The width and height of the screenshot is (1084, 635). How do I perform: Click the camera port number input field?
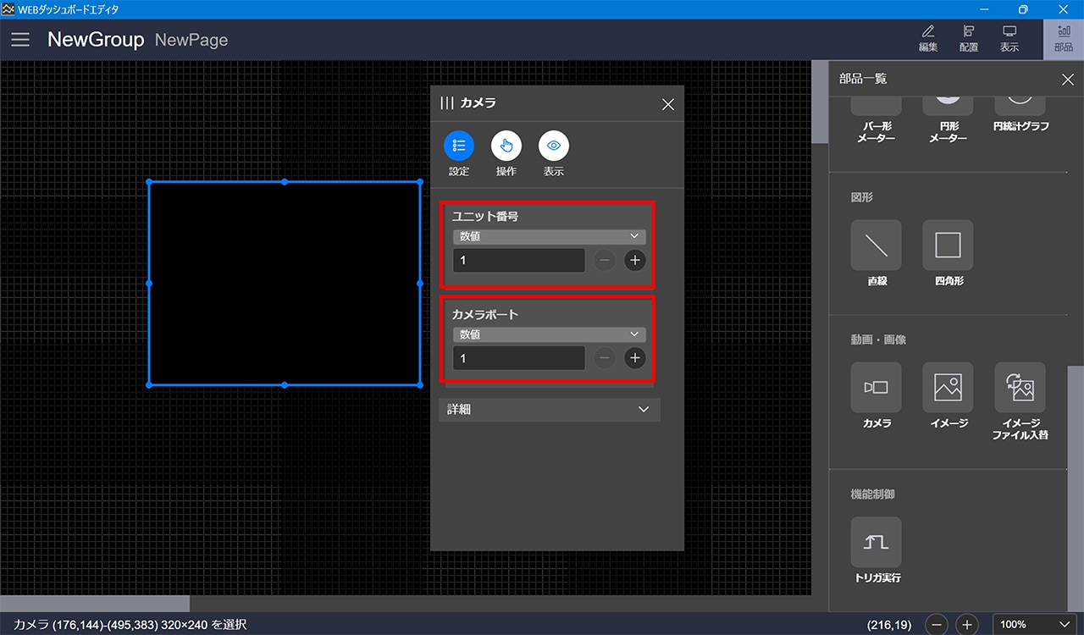coord(518,358)
